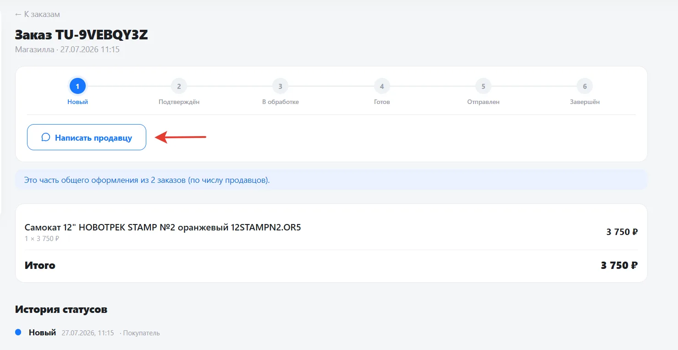This screenshot has height=350, width=678.
Task: Click the Новый entry in История статусов
Action: [42, 333]
